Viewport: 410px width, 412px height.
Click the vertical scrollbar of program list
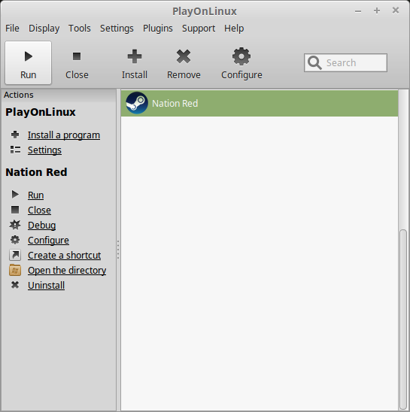tap(402, 320)
